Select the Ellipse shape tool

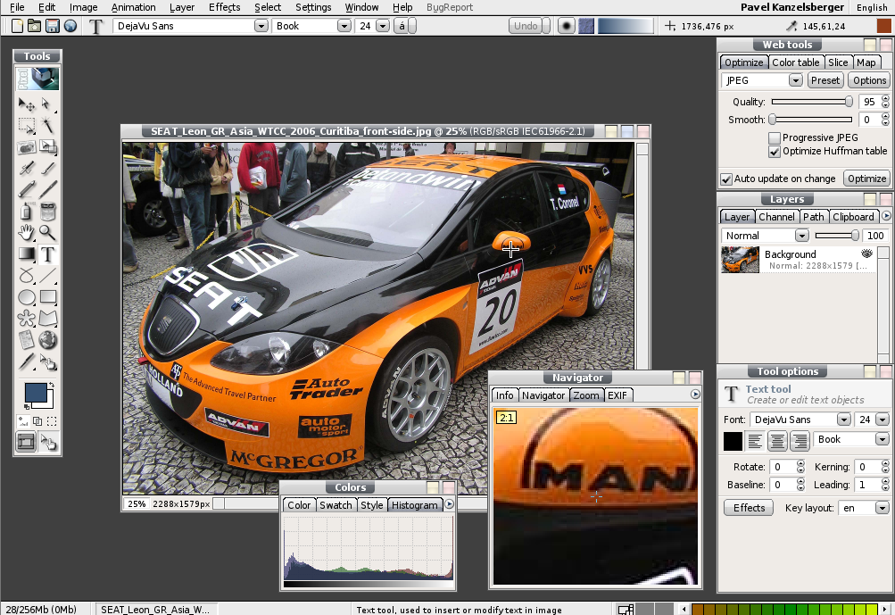click(x=26, y=297)
